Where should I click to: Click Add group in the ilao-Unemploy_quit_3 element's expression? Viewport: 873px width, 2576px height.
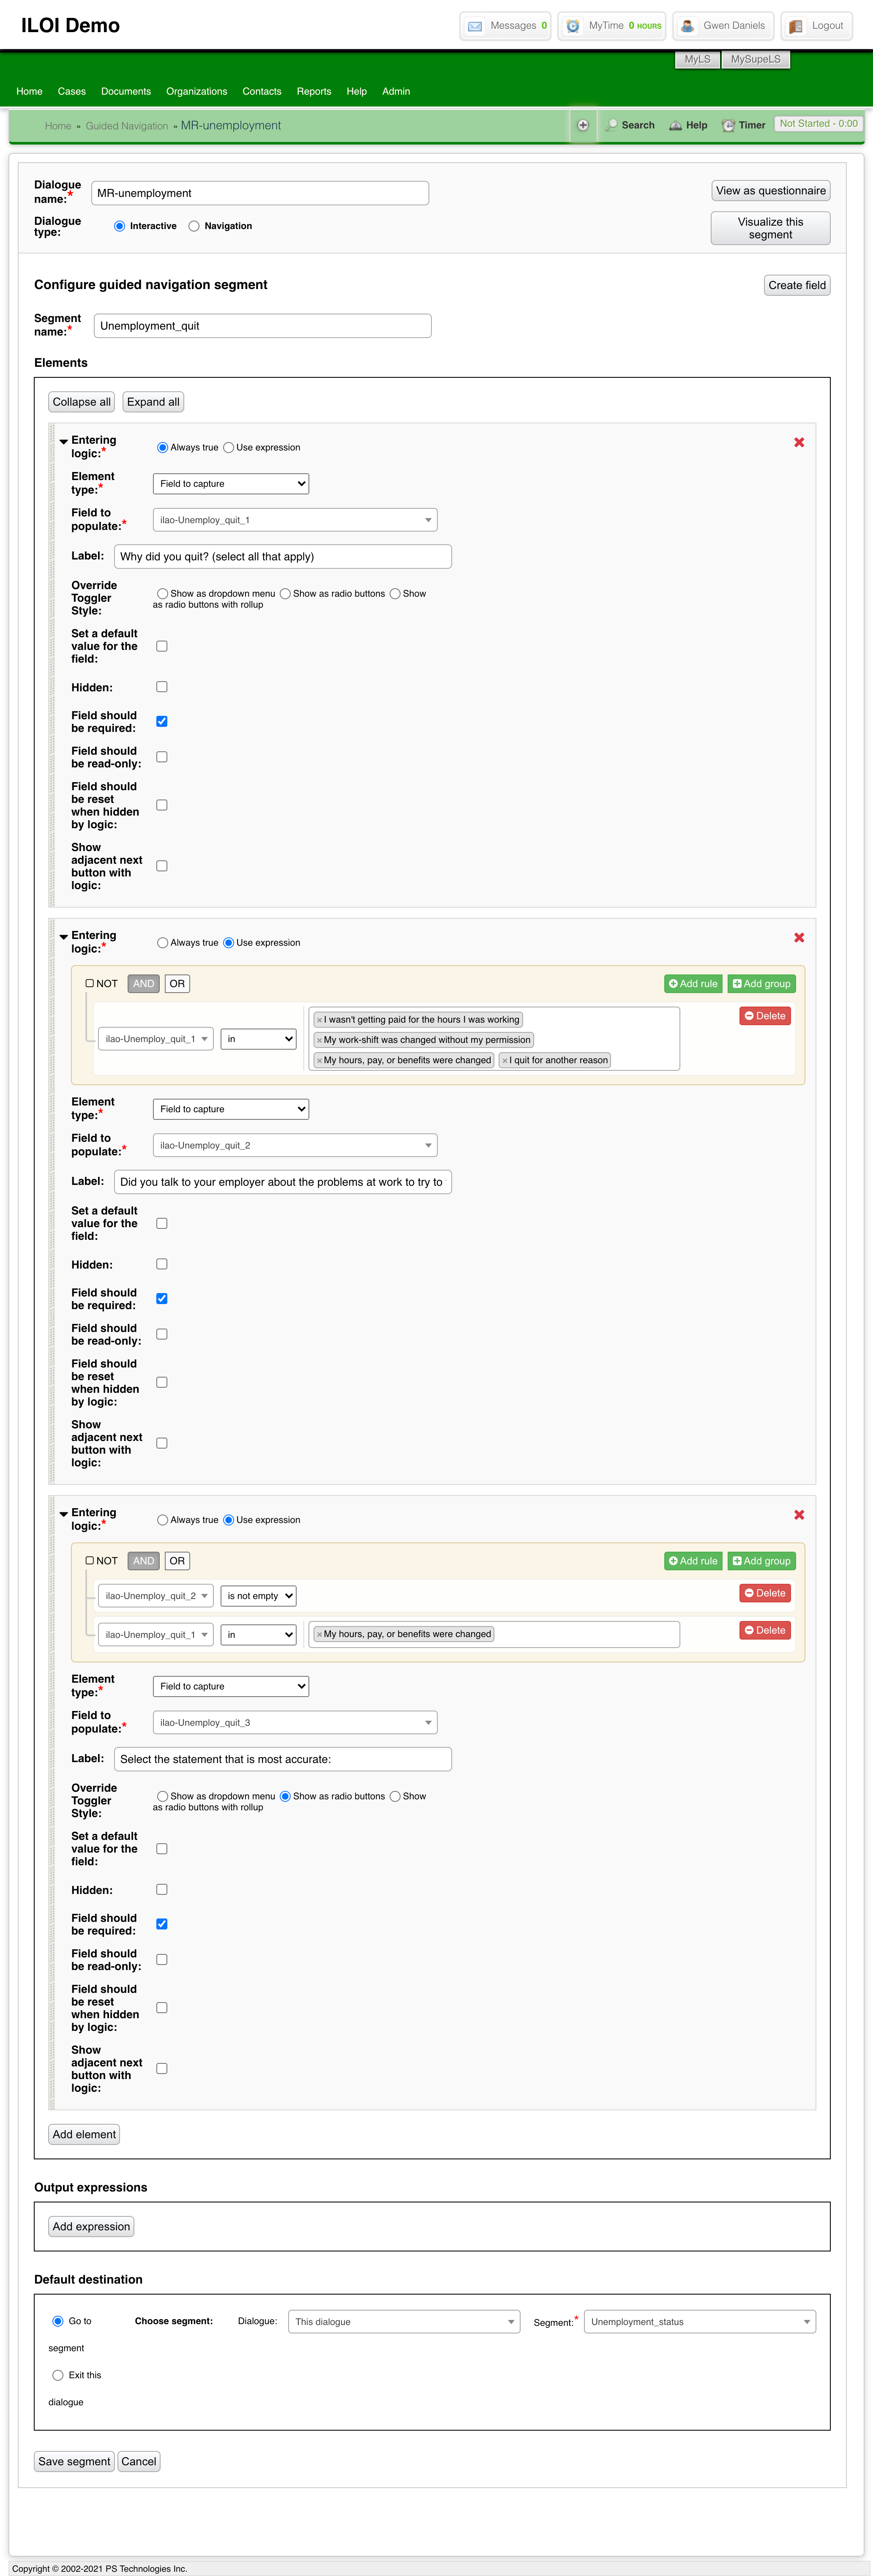click(762, 1561)
